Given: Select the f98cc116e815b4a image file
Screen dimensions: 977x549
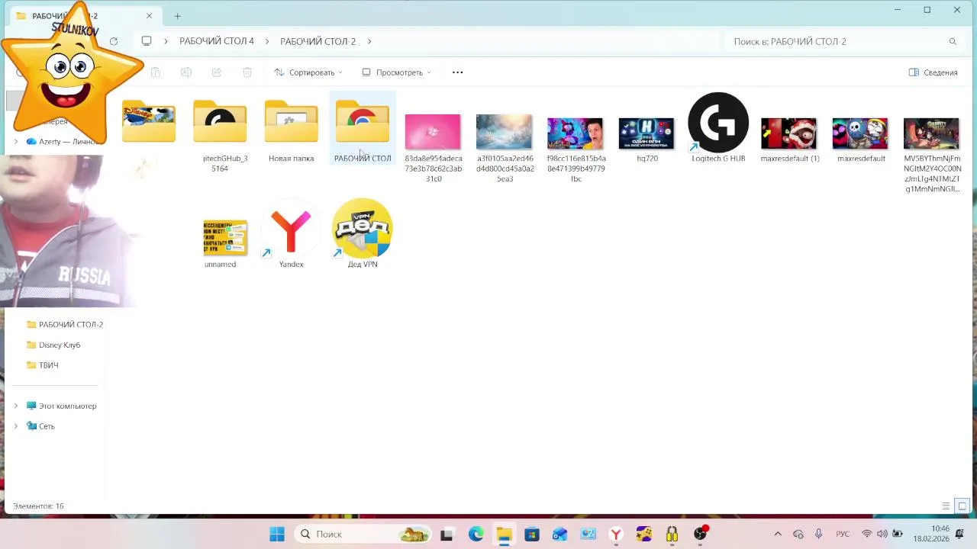Looking at the screenshot, I should (x=576, y=133).
